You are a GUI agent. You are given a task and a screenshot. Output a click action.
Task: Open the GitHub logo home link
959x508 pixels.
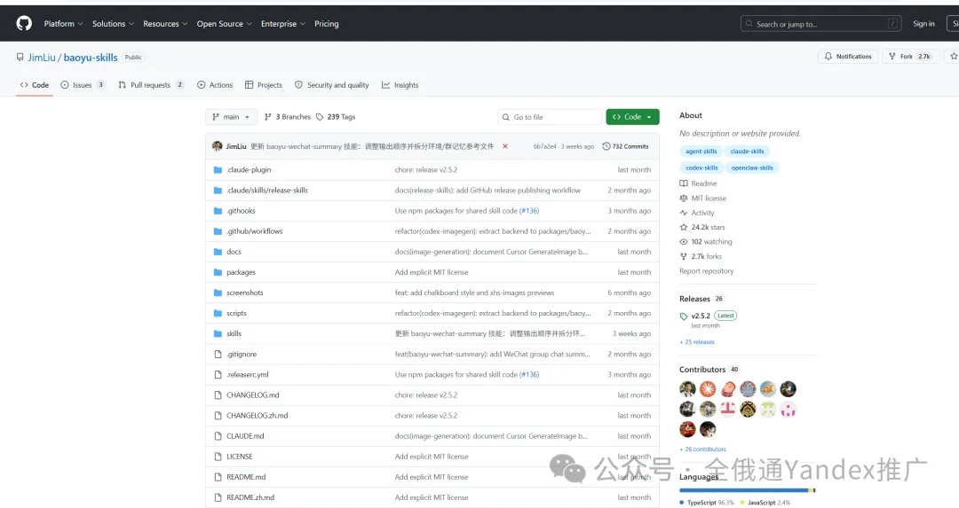[24, 23]
